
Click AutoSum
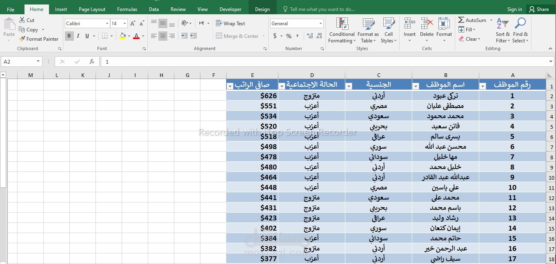point(472,20)
